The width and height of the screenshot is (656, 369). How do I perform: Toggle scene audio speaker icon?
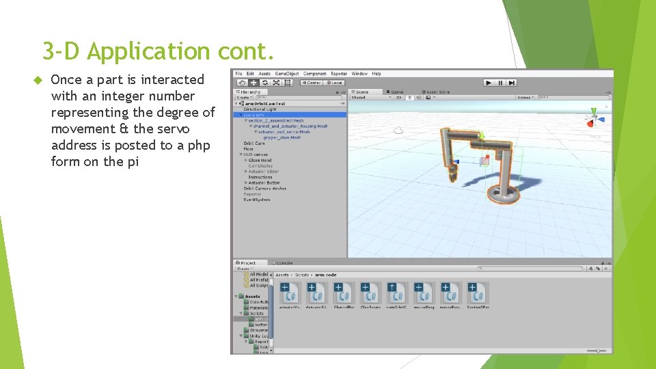tap(419, 98)
